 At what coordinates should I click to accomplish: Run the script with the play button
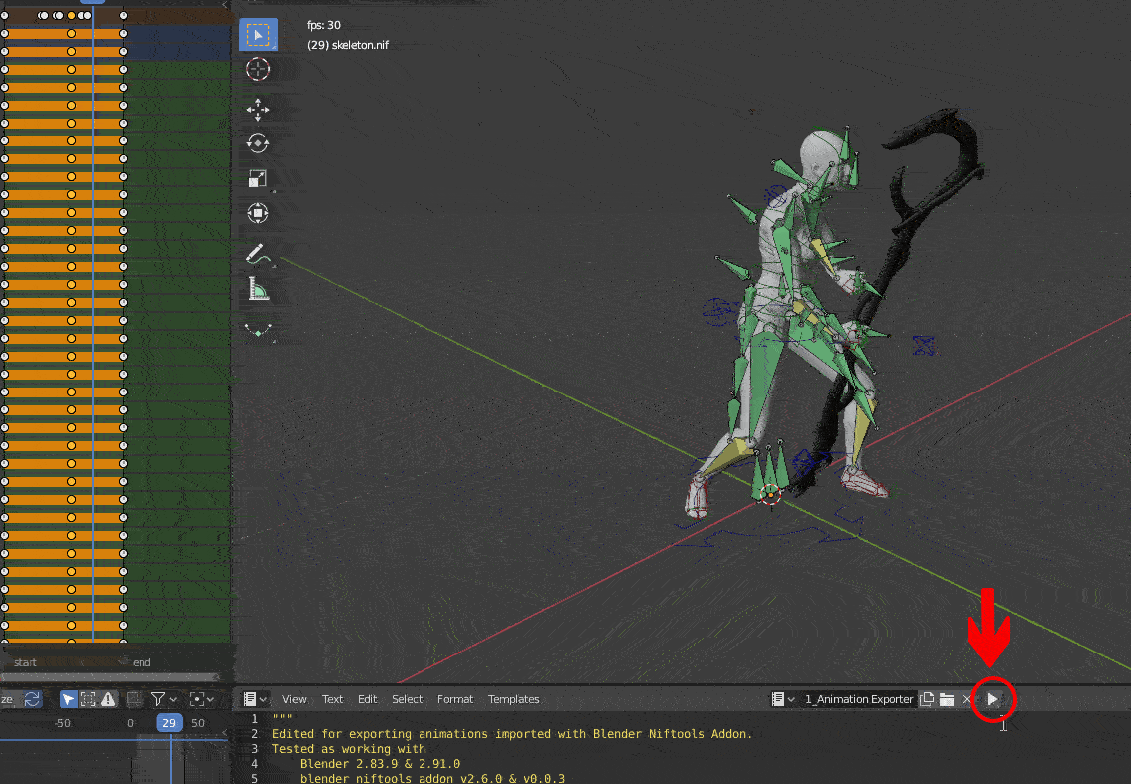[992, 699]
